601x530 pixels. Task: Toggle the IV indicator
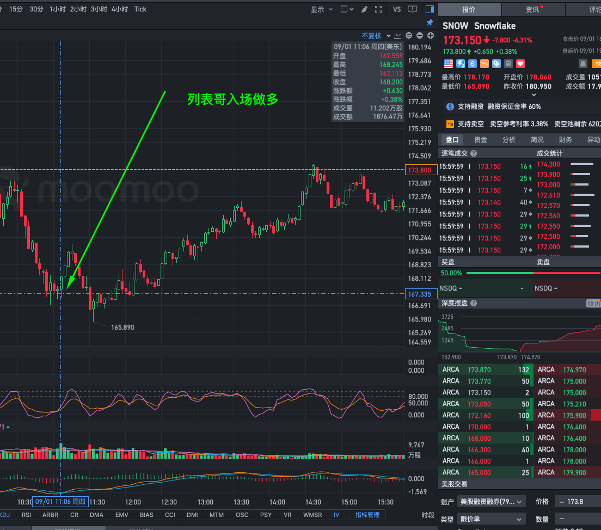pyautogui.click(x=336, y=515)
